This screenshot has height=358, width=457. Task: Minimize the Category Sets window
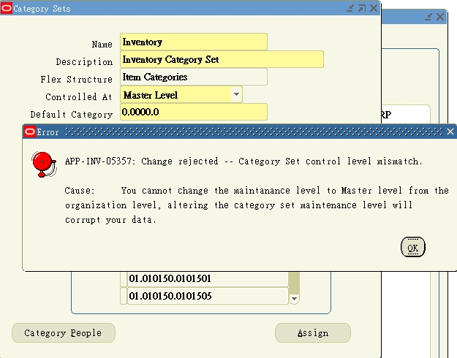[x=350, y=8]
